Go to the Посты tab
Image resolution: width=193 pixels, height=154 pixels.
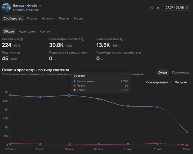pos(32,18)
